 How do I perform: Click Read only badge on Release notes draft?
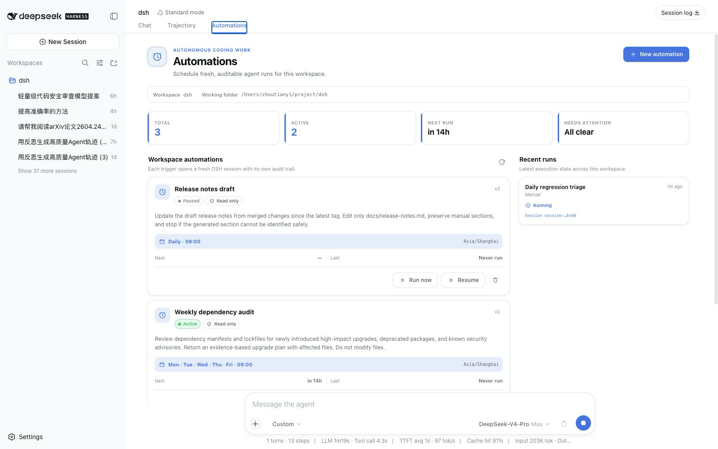tap(224, 201)
